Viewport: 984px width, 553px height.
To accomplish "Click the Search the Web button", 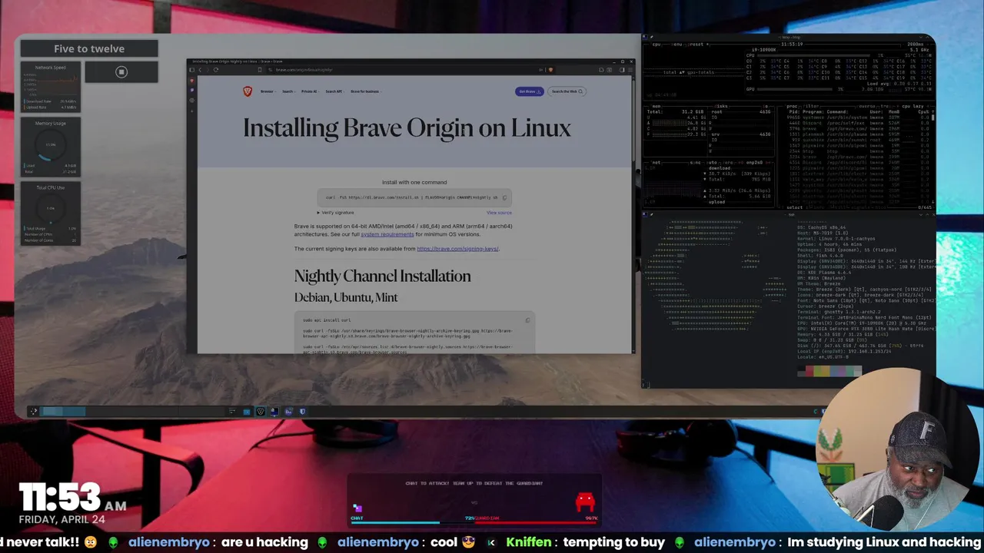I will coord(567,91).
